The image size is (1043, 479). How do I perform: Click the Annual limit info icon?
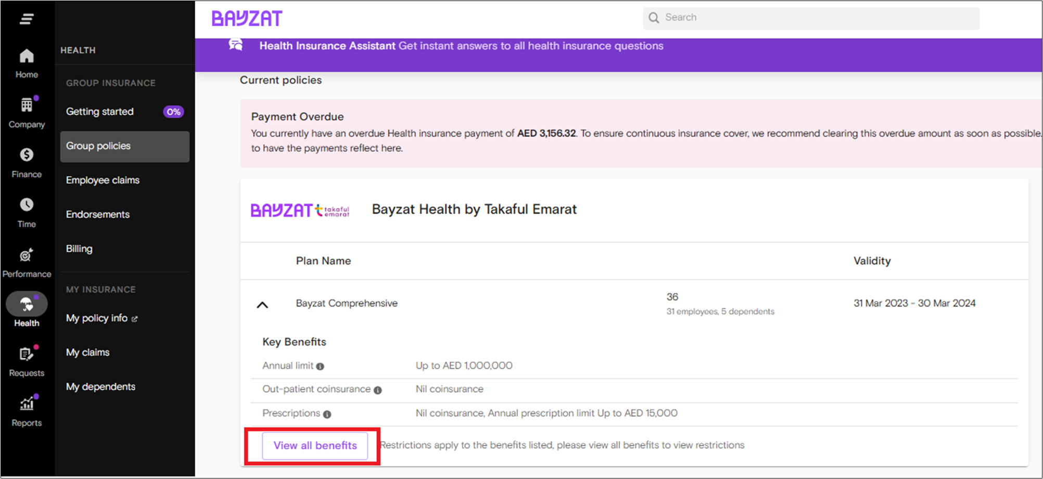(x=320, y=367)
